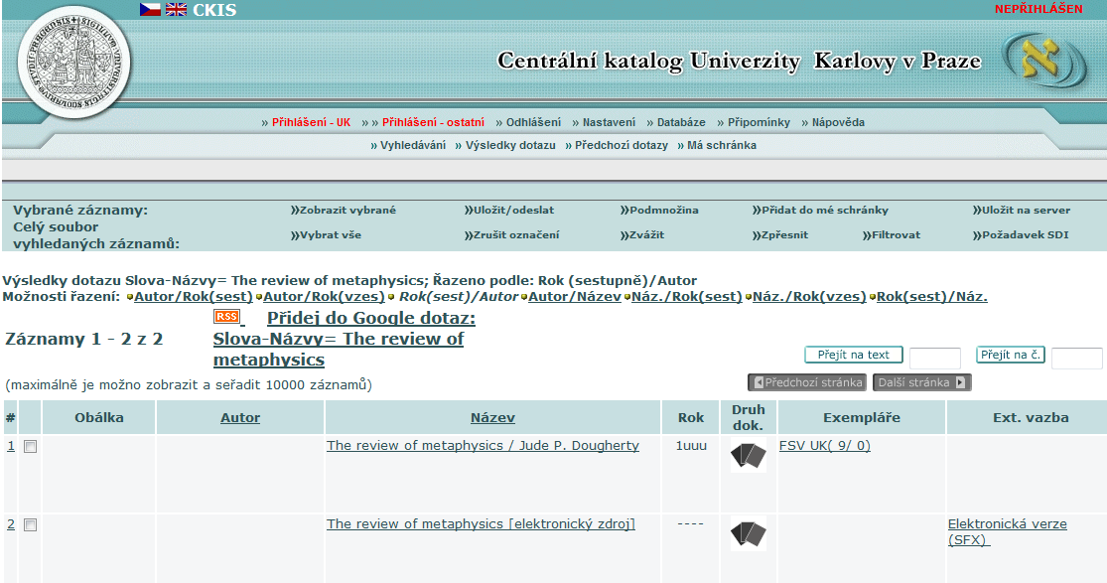The height and width of the screenshot is (583, 1107).
Task: Click the Přejít na text button
Action: pos(854,355)
